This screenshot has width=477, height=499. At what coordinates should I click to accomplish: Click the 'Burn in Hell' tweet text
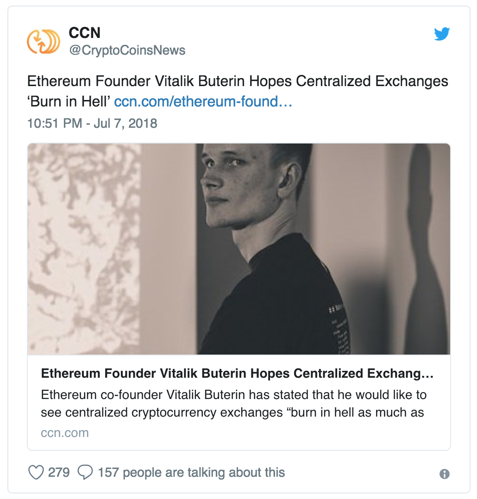(69, 101)
